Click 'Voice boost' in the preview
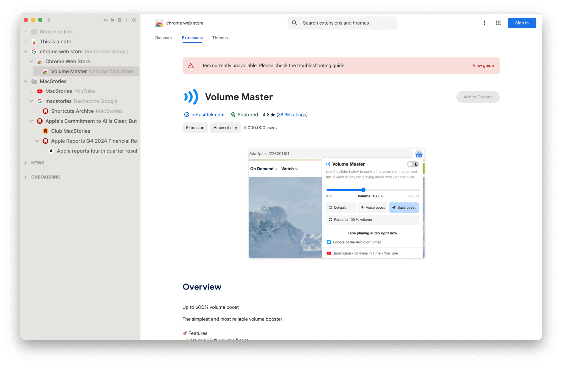 [372, 208]
